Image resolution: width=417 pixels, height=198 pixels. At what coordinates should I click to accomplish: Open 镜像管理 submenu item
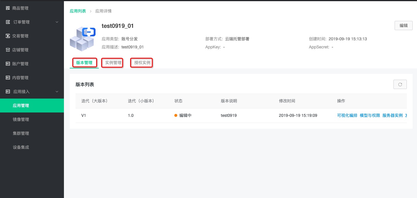21,119
